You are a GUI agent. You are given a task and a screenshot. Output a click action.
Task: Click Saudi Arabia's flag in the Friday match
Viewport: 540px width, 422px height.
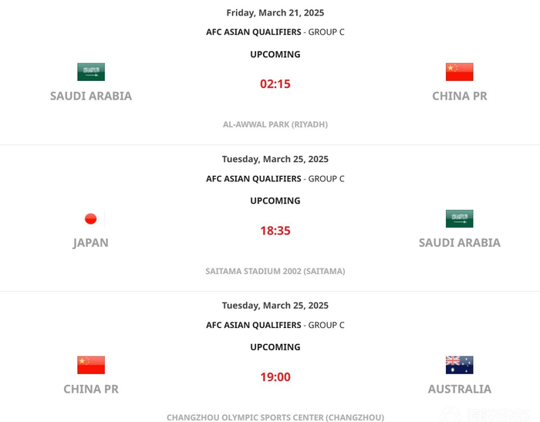91,72
